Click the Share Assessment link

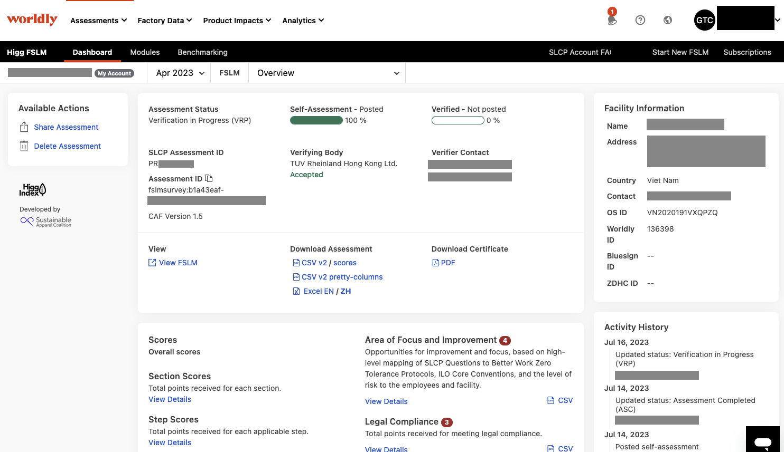(66, 127)
